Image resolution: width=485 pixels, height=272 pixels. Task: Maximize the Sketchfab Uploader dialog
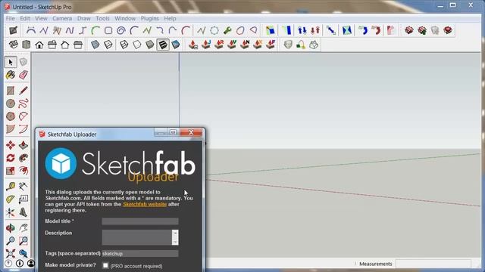click(x=174, y=133)
